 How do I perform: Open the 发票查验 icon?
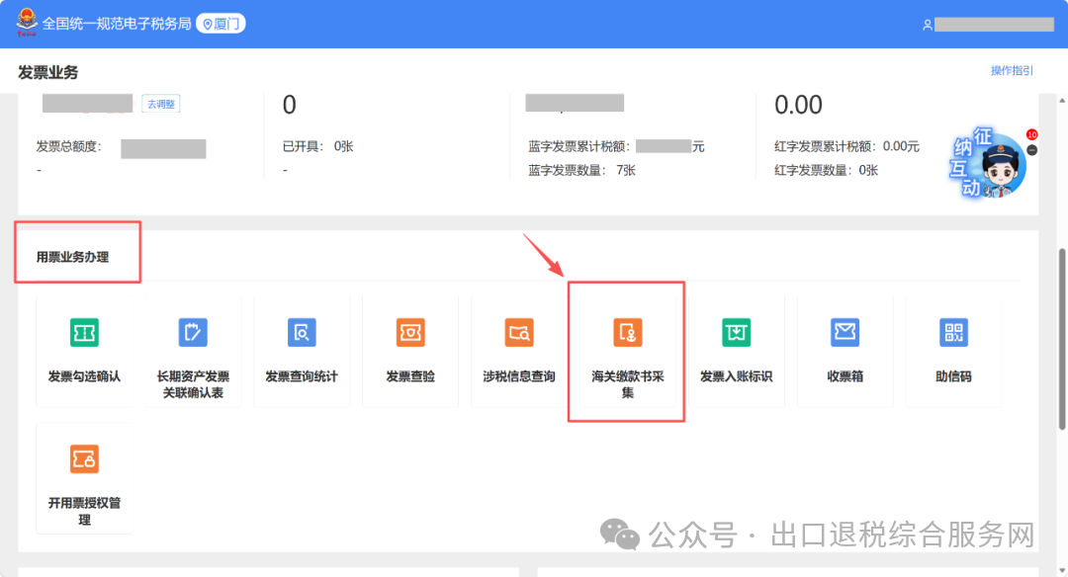tap(410, 333)
